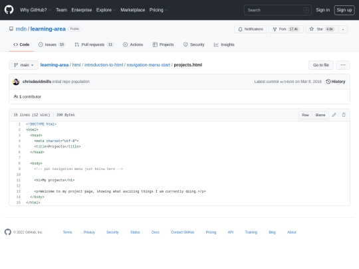Open About link in footer
359x269 pixels.
pyautogui.click(x=292, y=232)
